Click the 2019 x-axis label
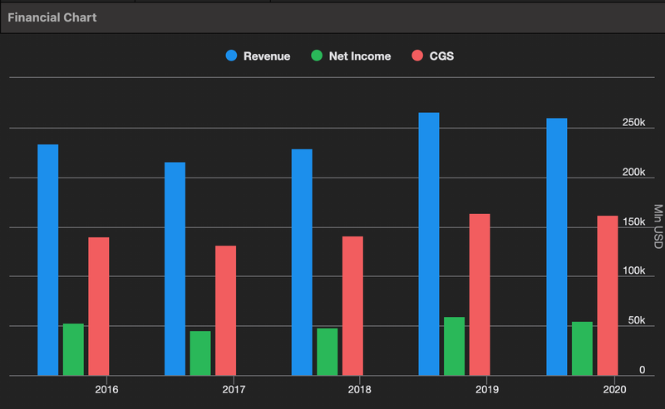This screenshot has height=409, width=665. (487, 390)
